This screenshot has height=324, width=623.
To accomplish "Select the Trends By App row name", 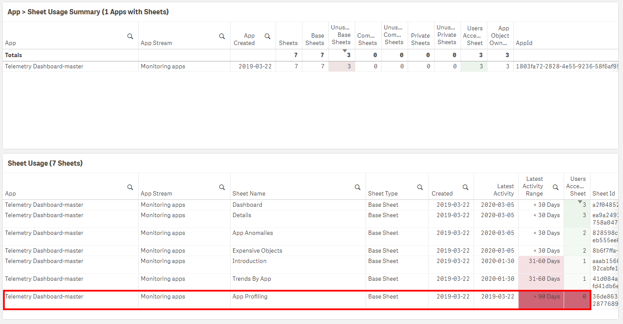I will 252,279.
